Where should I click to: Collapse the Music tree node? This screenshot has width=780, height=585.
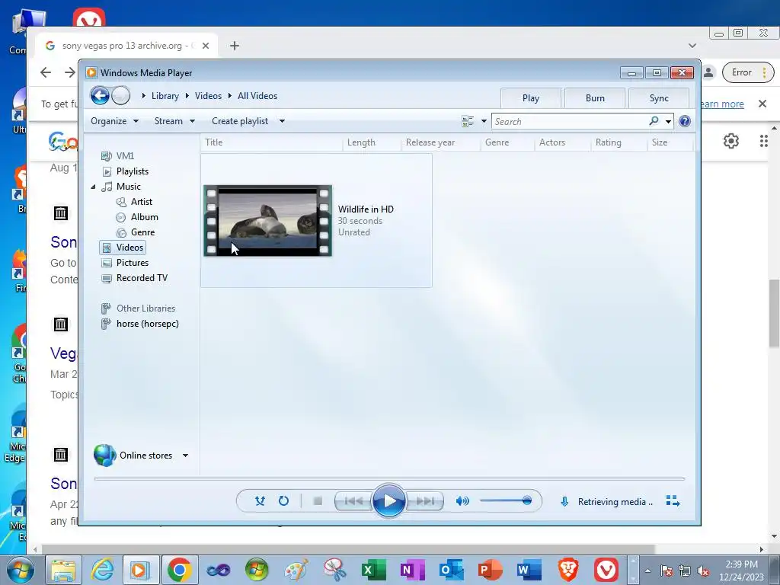pyautogui.click(x=93, y=187)
